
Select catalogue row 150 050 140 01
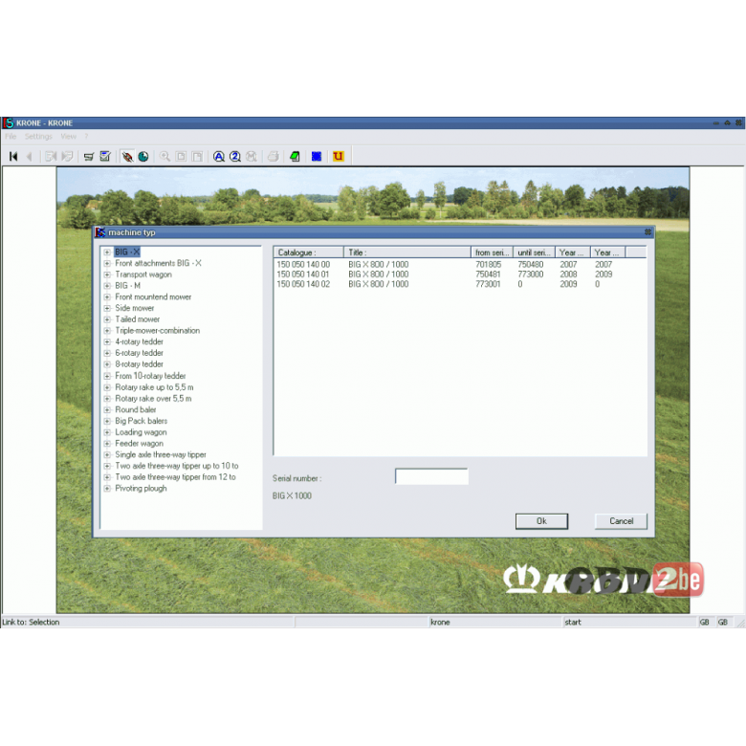coord(460,274)
